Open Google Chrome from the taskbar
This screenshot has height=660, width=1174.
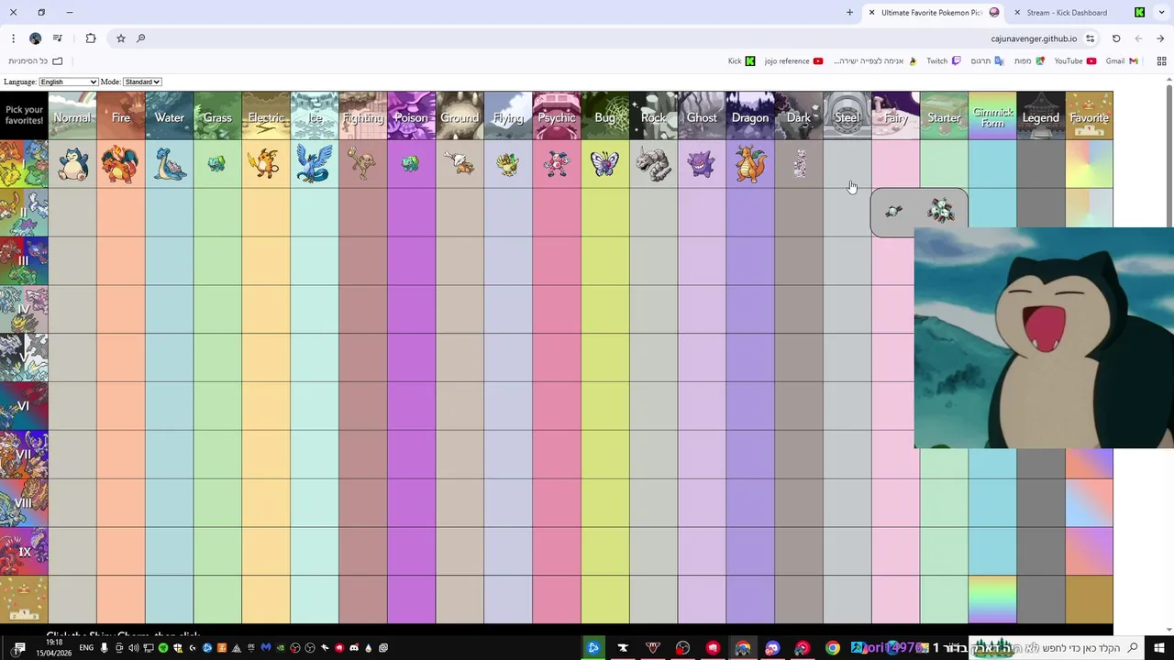tap(832, 648)
